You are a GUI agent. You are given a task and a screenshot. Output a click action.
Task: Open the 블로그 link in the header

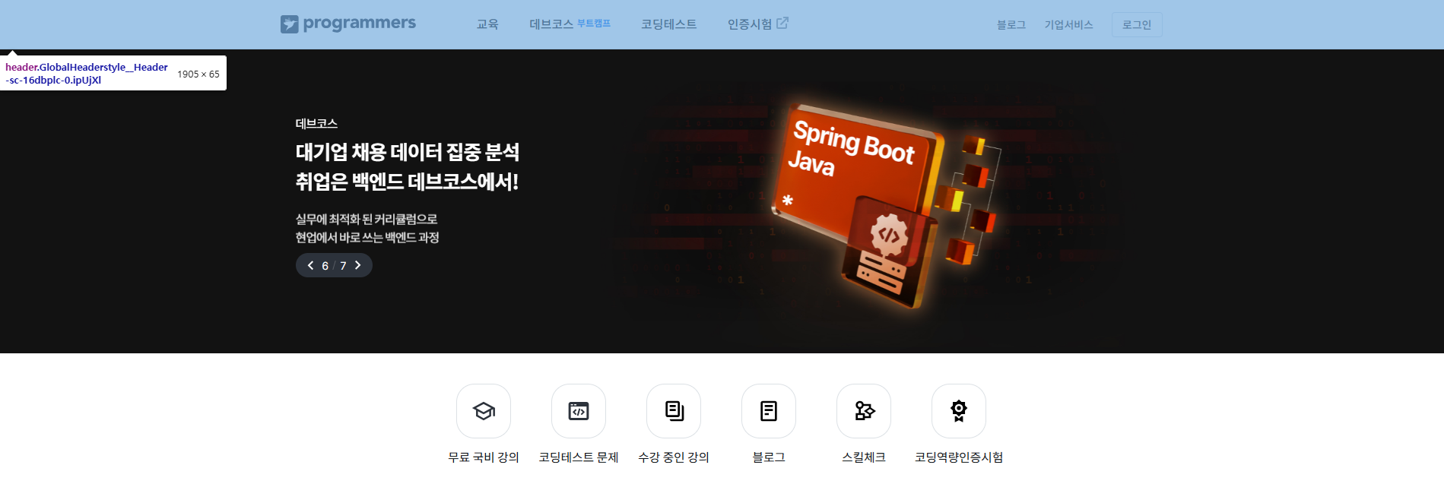[x=1011, y=25]
